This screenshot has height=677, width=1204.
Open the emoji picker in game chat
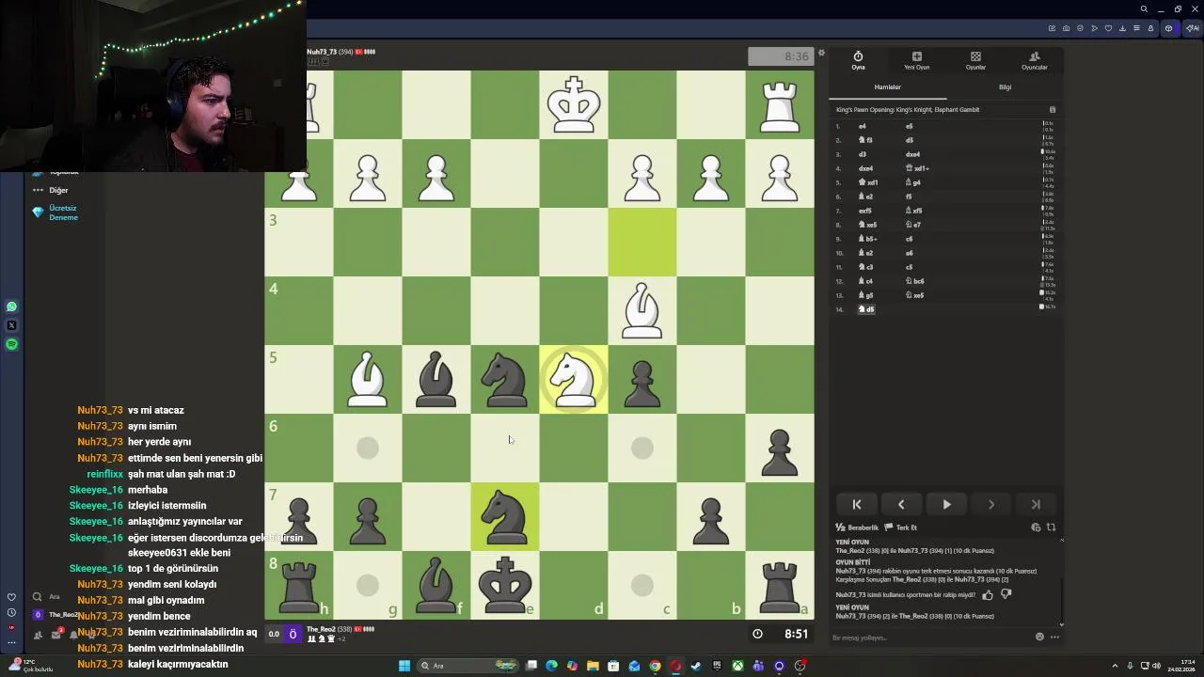coord(1039,637)
